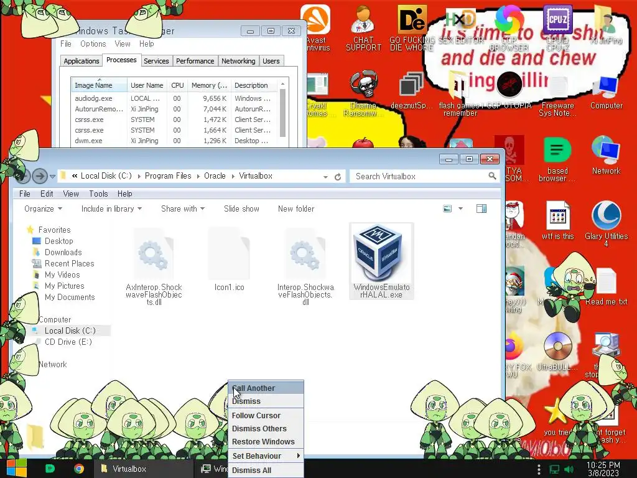The height and width of the screenshot is (478, 637).
Task: Open the Computer desktop icon
Action: point(606,92)
